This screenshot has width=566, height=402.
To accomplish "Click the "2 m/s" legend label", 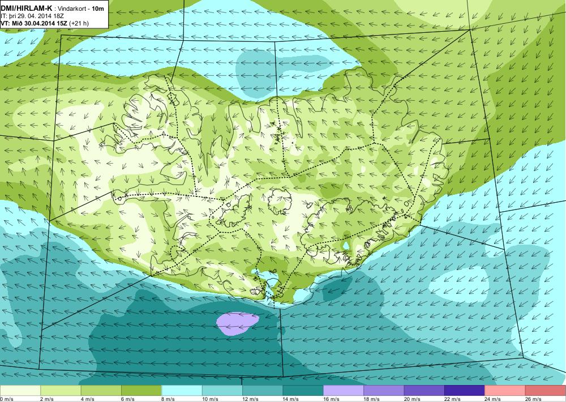I will click(47, 399).
